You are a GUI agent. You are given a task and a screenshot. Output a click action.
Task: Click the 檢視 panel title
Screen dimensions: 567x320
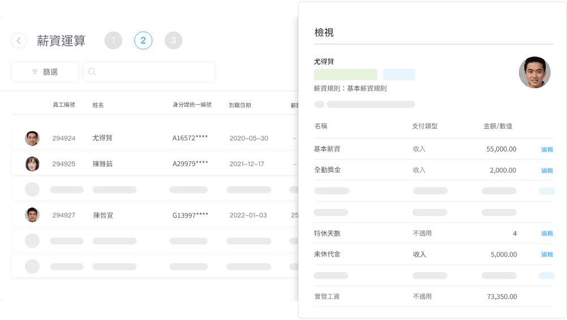(x=324, y=32)
